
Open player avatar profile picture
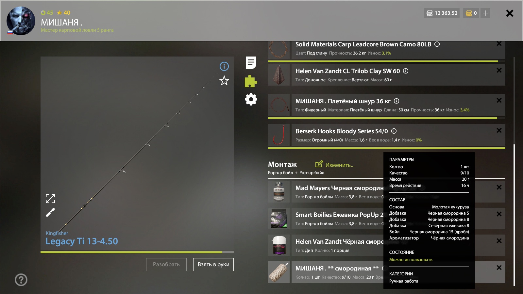(x=21, y=21)
